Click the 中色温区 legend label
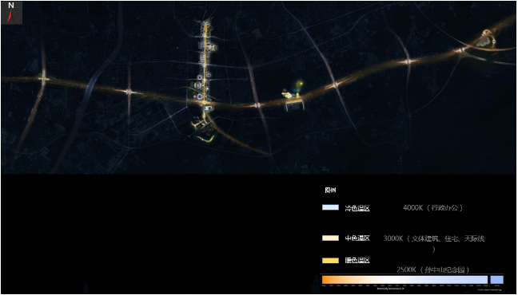 click(x=357, y=238)
